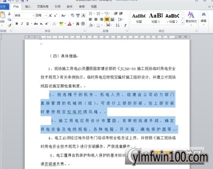Apply Character Shading (gray A) icon

click(x=77, y=23)
